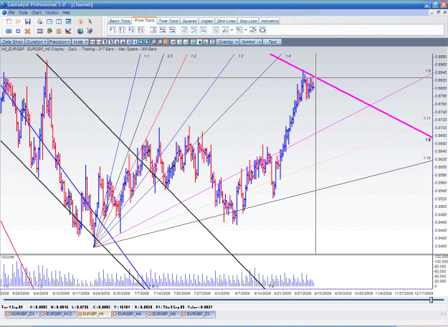Switch to the EURGBP_H4 chart tab
The image size is (448, 327).
[x=130, y=314]
